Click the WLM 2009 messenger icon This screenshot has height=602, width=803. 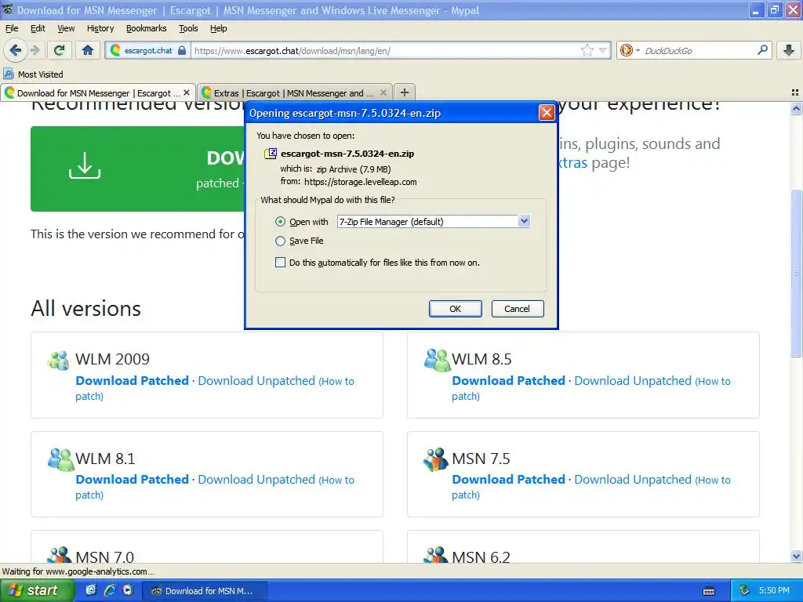tap(58, 360)
